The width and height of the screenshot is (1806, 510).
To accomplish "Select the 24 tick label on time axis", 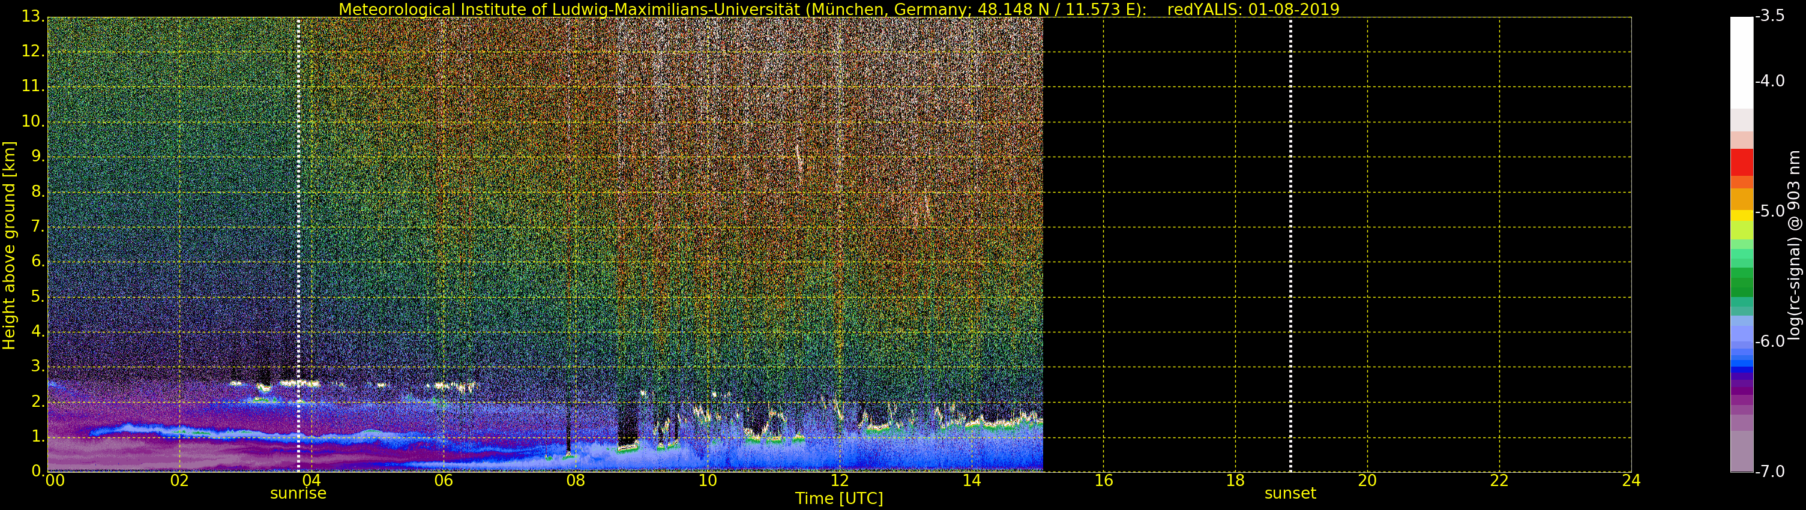I will click(1631, 481).
